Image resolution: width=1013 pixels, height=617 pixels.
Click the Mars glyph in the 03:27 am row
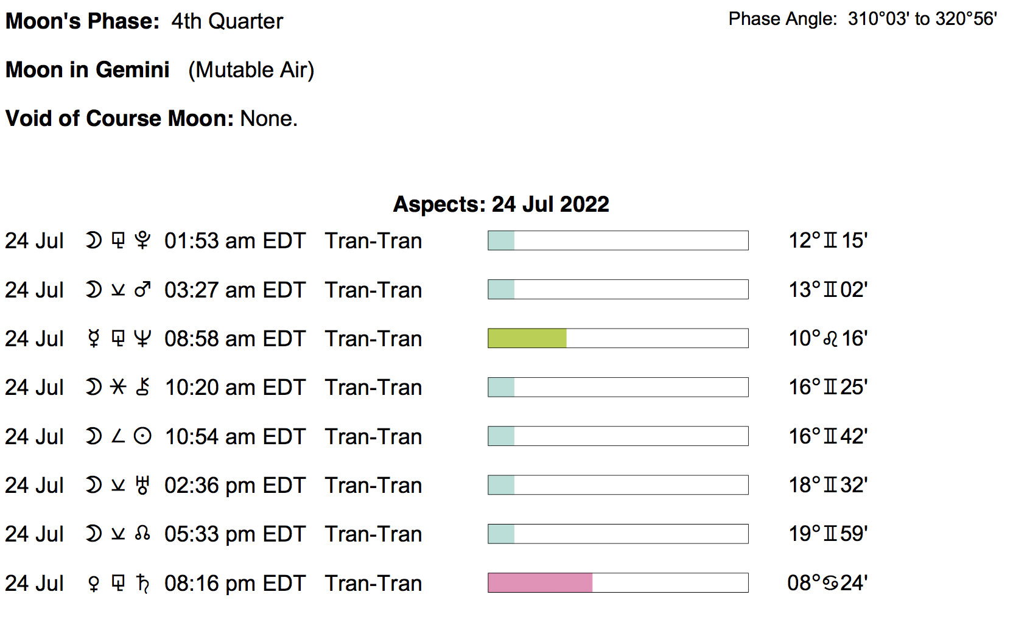(142, 290)
